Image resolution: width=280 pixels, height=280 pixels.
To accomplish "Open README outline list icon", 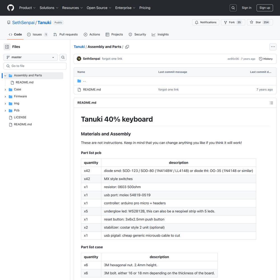I will pos(271,103).
